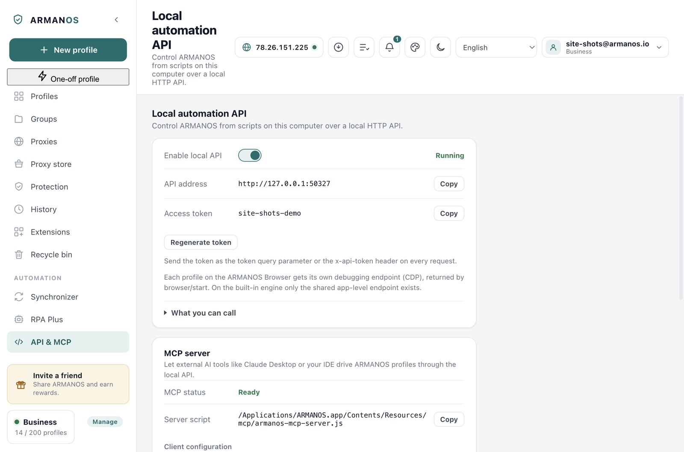The image size is (684, 452).
Task: Click the plus icon on New profile
Action: pyautogui.click(x=44, y=50)
